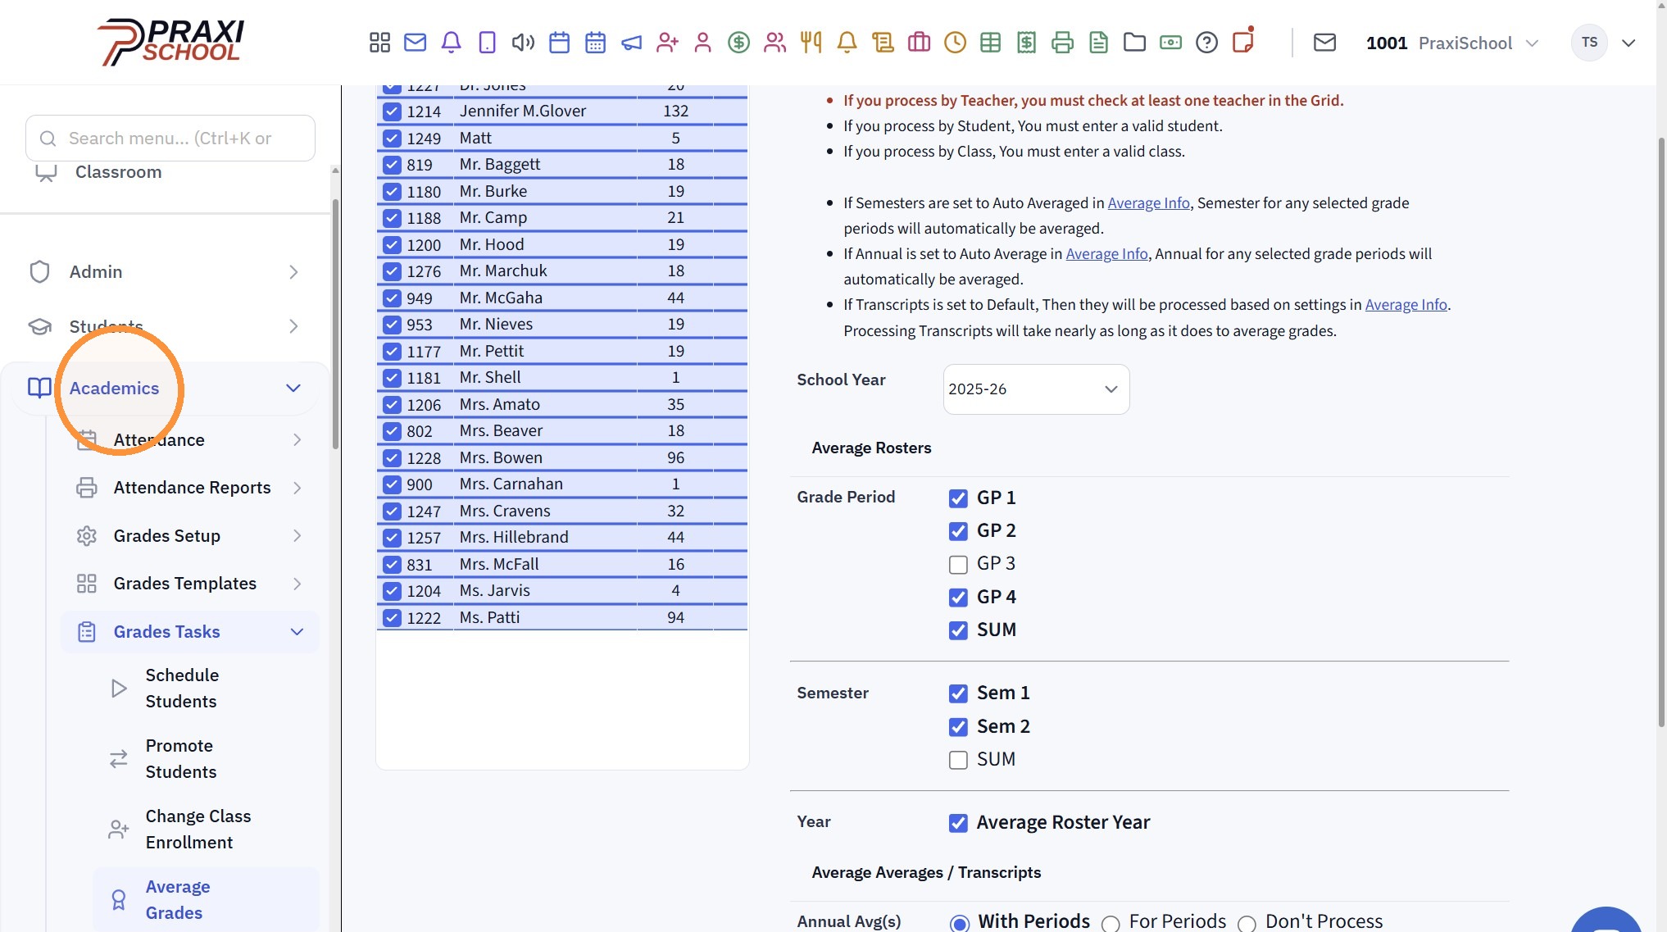Open the Attendance menu item
1667x932 pixels.
pyautogui.click(x=190, y=440)
